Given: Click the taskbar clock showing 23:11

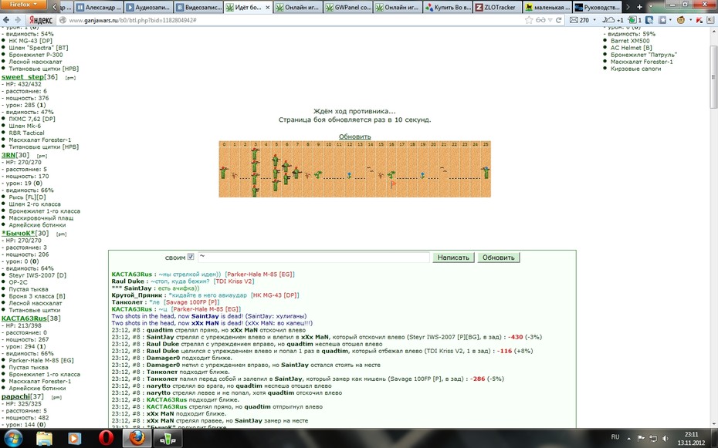Looking at the screenshot, I should (692, 439).
